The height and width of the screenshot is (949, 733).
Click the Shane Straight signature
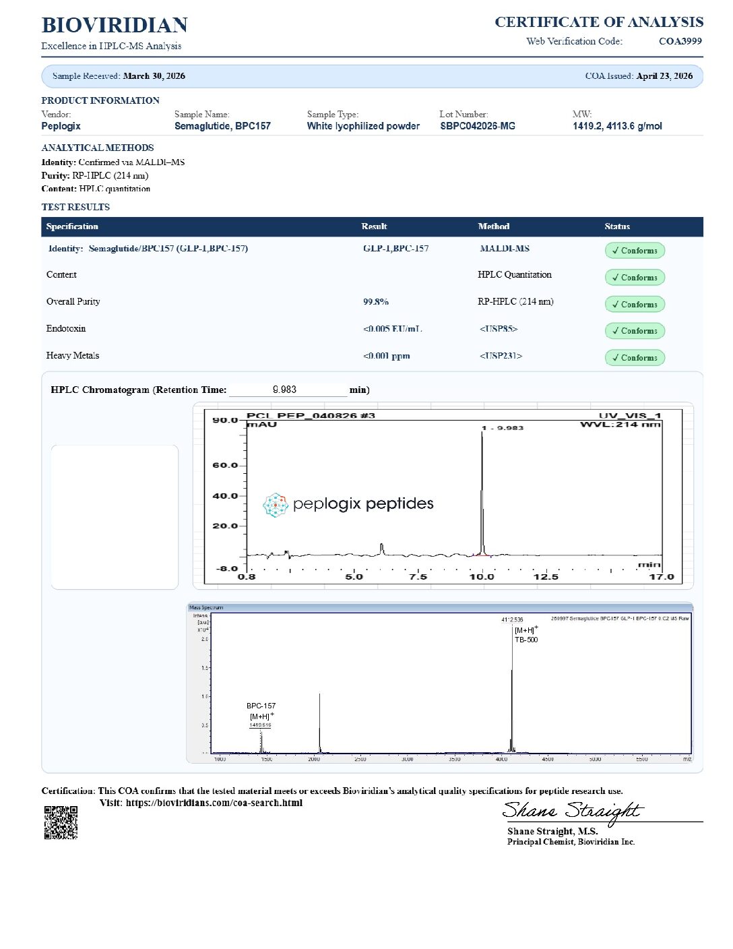point(573,812)
